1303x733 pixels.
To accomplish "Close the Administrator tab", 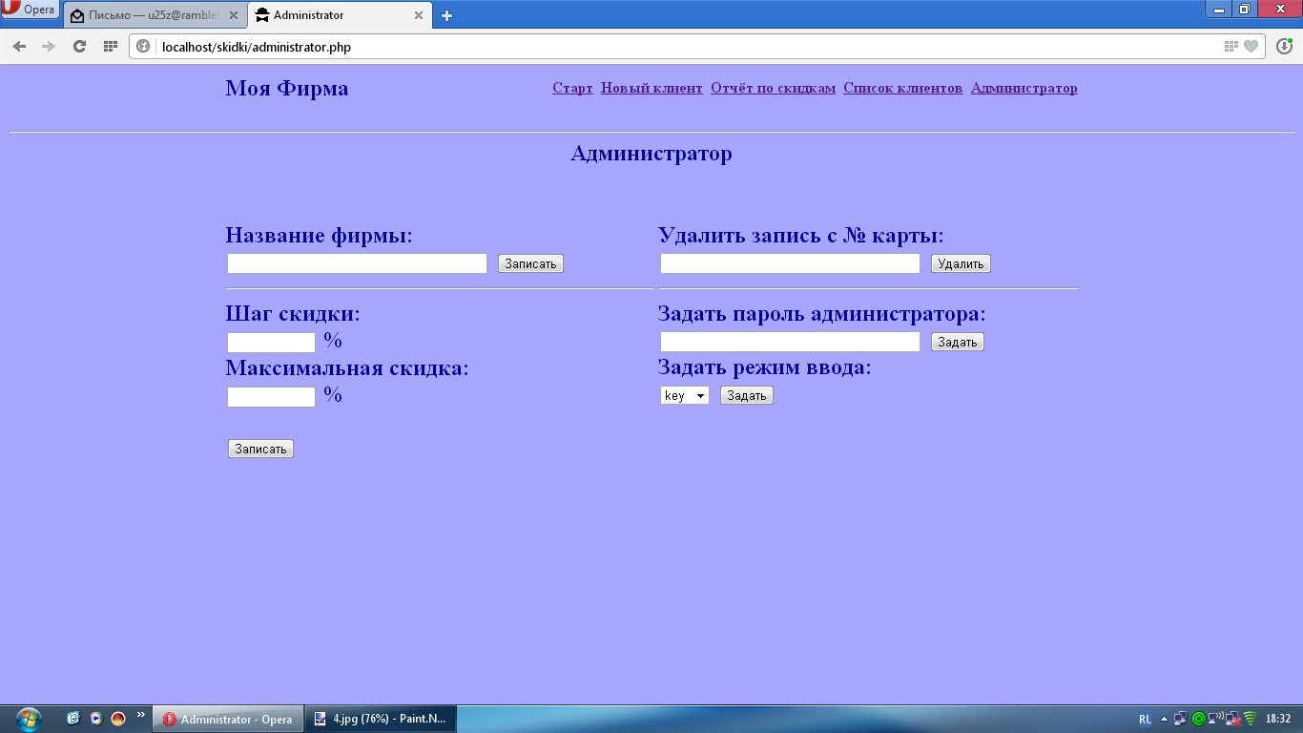I will click(x=418, y=15).
